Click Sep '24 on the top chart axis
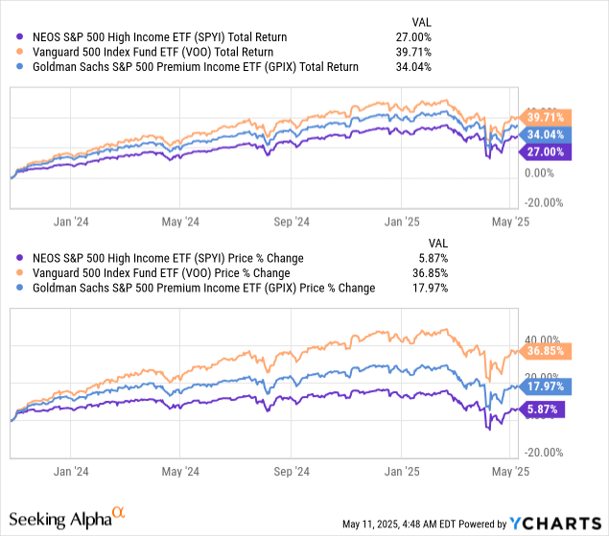Viewport: 609px width, 536px height. point(291,221)
